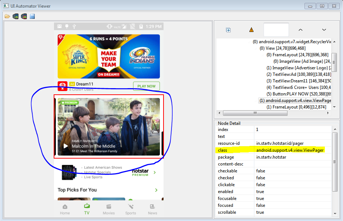Click the index row value 1

pyautogui.click(x=257, y=130)
